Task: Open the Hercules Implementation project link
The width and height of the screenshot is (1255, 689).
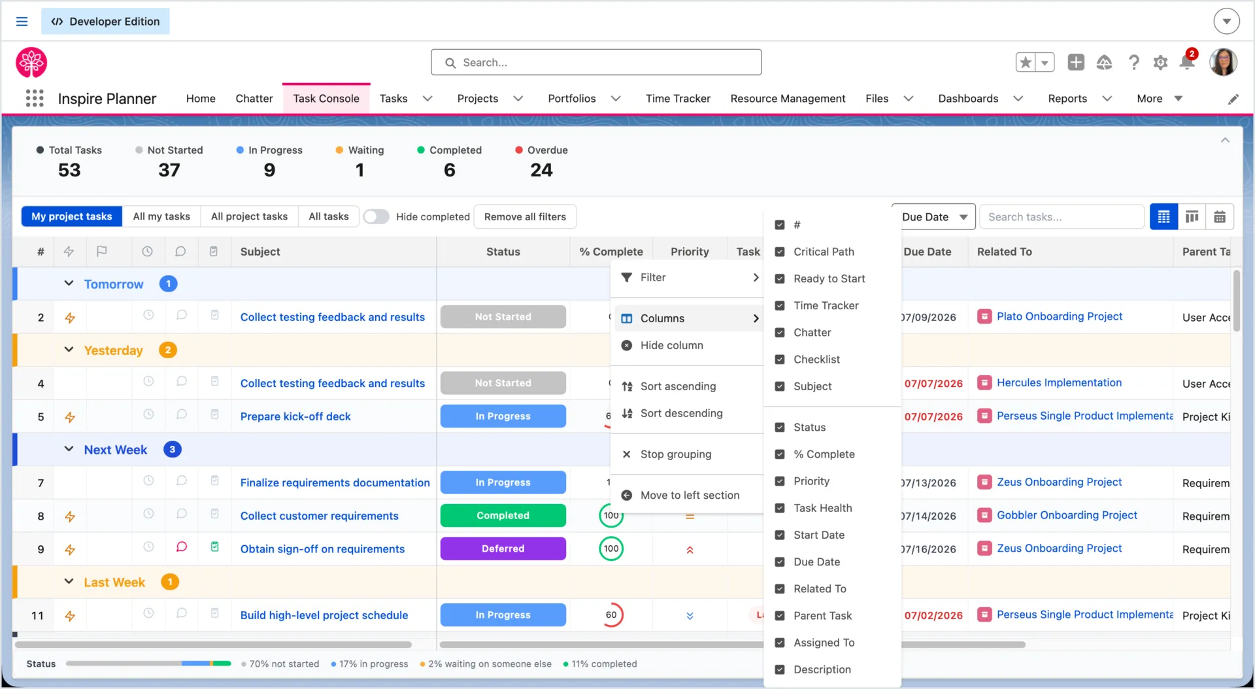Action: point(1059,383)
